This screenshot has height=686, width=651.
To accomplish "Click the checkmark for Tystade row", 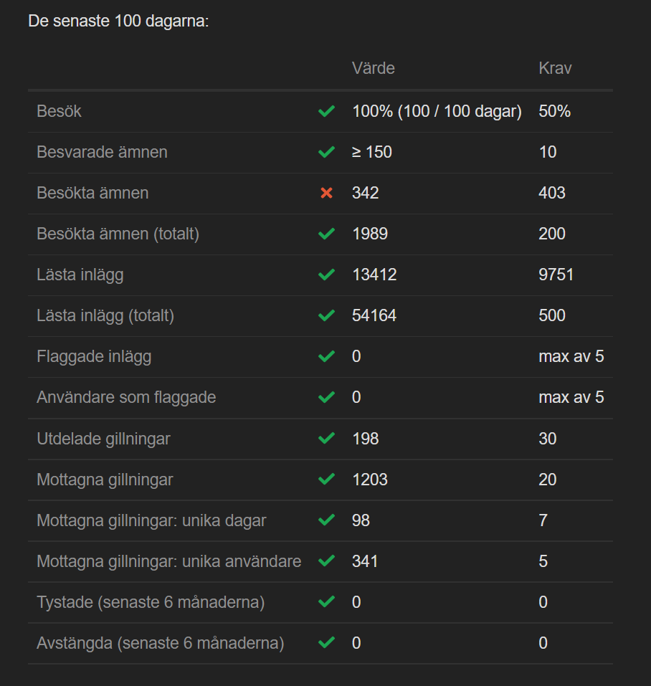I will pos(326,601).
